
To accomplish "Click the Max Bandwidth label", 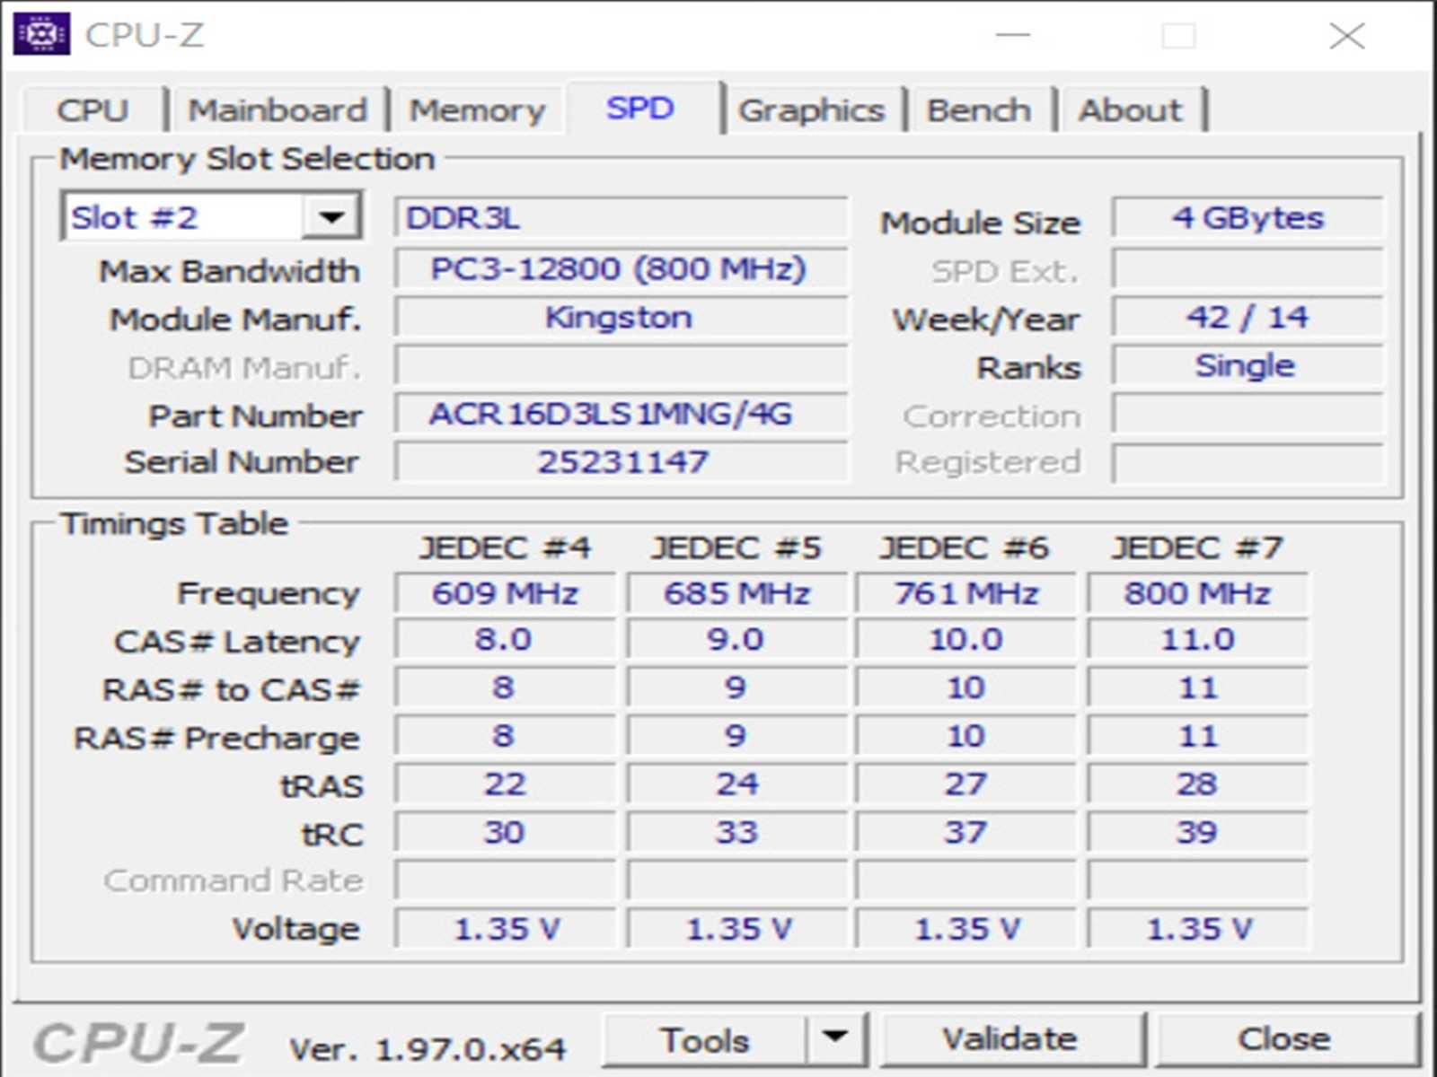I will [230, 271].
